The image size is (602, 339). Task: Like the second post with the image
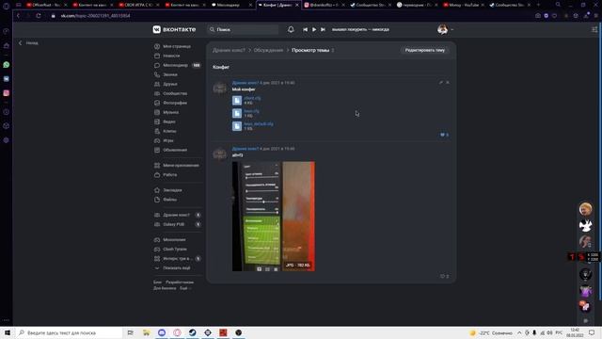[444, 276]
